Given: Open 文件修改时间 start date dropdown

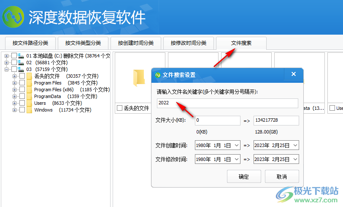Looking at the screenshot, I should [236, 159].
